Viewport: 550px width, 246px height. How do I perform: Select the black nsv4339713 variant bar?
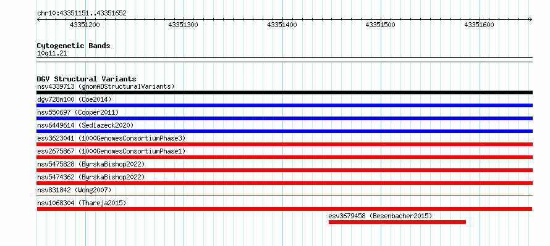(284, 92)
